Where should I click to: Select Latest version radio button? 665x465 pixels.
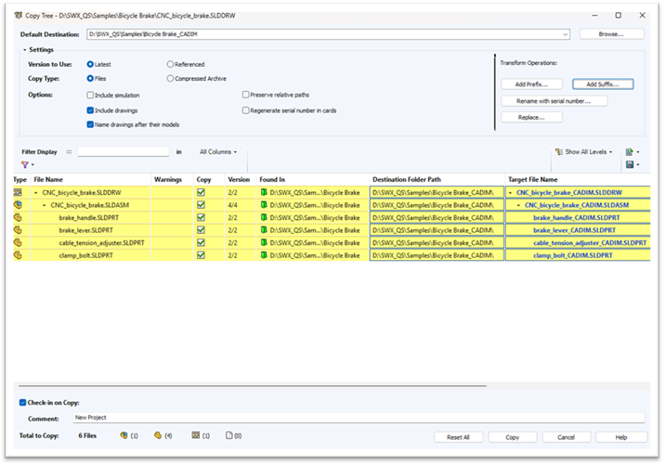[x=90, y=64]
